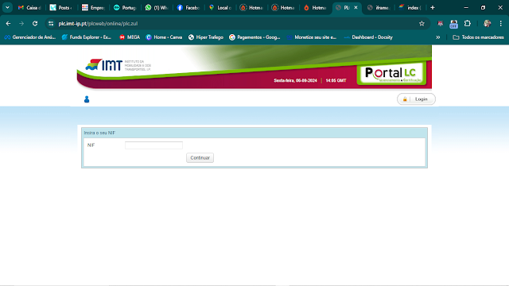Open the Chrome profile avatar
The height and width of the screenshot is (286, 509).
pyautogui.click(x=487, y=23)
